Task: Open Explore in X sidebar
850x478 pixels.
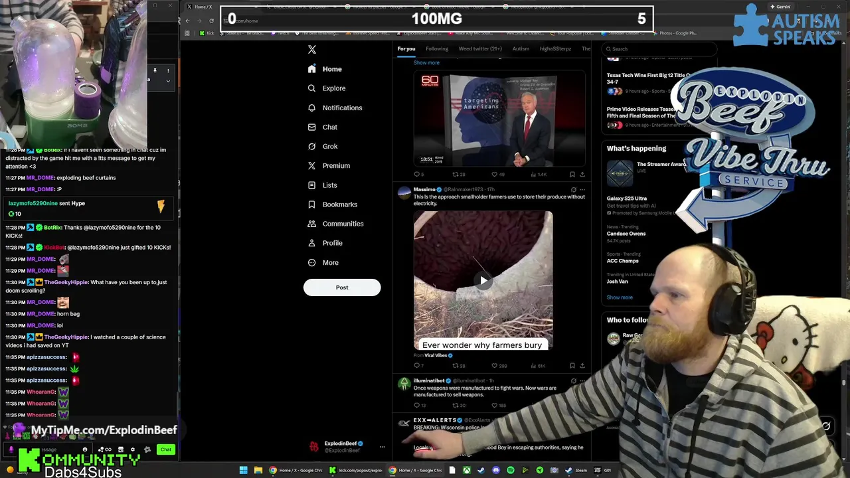Action: click(x=327, y=88)
